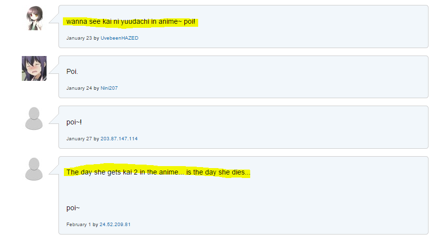Click the "February 1" comment date
This screenshot has height=238, width=432.
78,225
